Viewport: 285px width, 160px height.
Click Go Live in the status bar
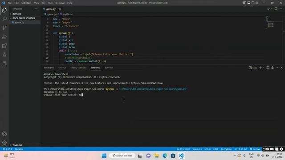(x=255, y=149)
